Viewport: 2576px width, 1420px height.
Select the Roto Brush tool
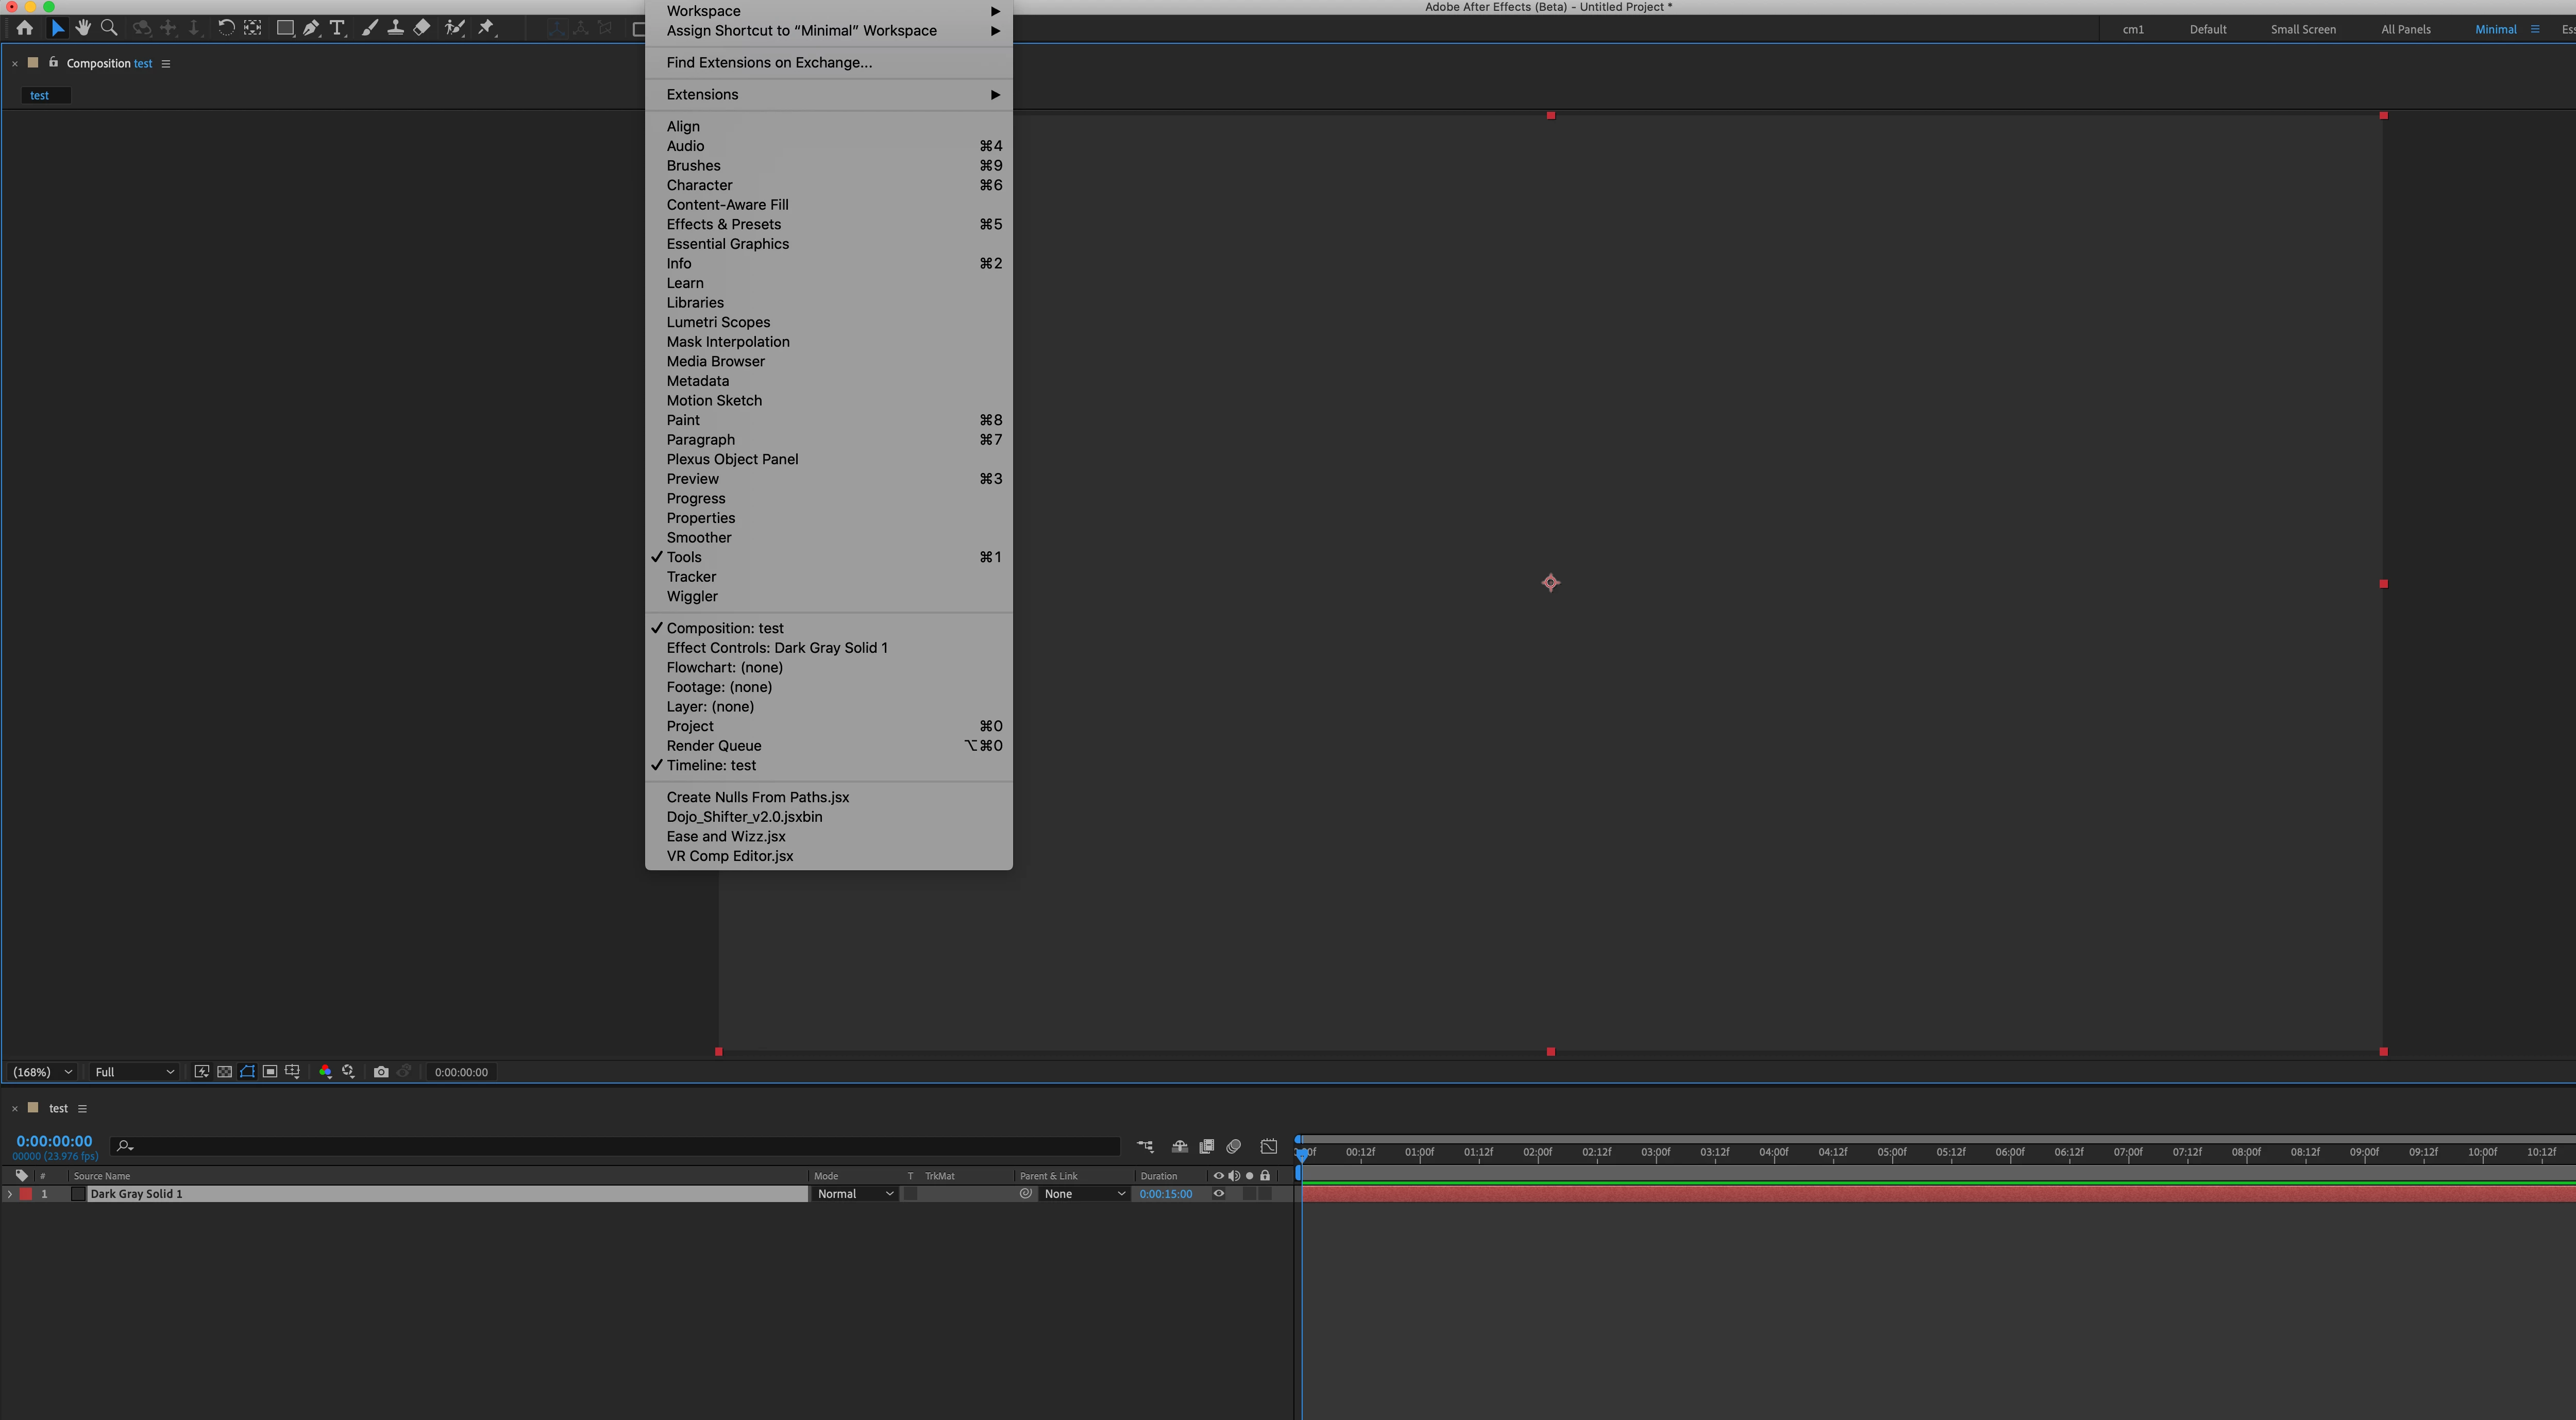455,28
